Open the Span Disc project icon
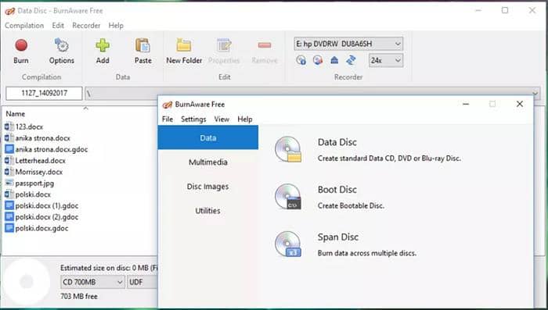548x310 pixels. pyautogui.click(x=288, y=244)
